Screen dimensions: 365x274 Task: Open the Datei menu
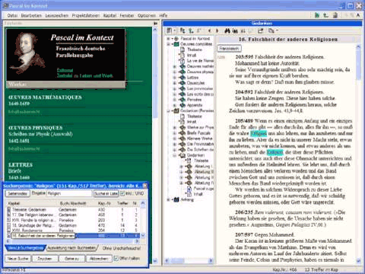[12, 15]
